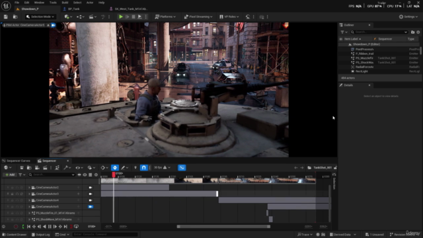
Task: Start Play in Editor with green play button
Action: [x=121, y=17]
